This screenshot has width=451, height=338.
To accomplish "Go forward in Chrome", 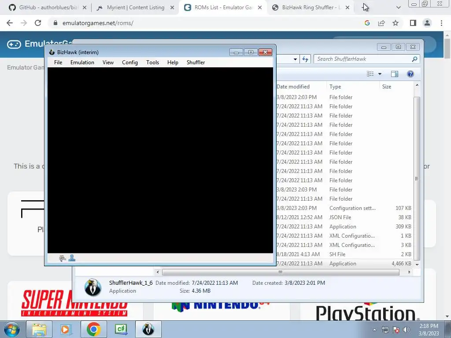I will [24, 23].
